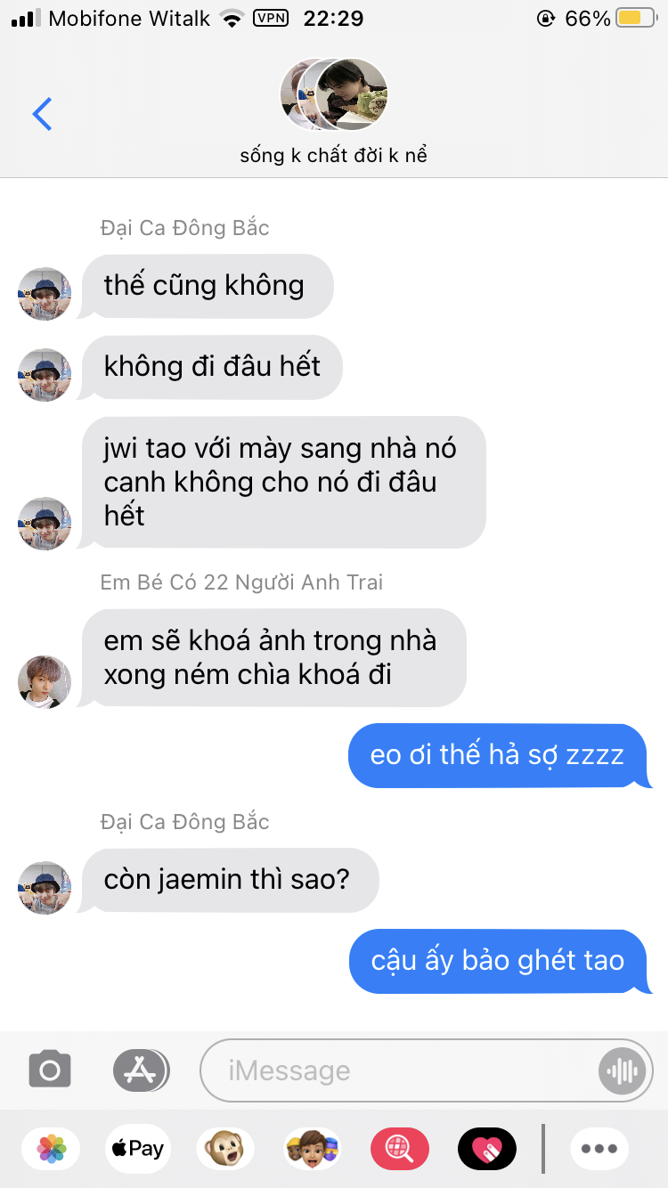Tap the bubble 'eo ơi thế hả sợ zzzz'

pos(501,756)
